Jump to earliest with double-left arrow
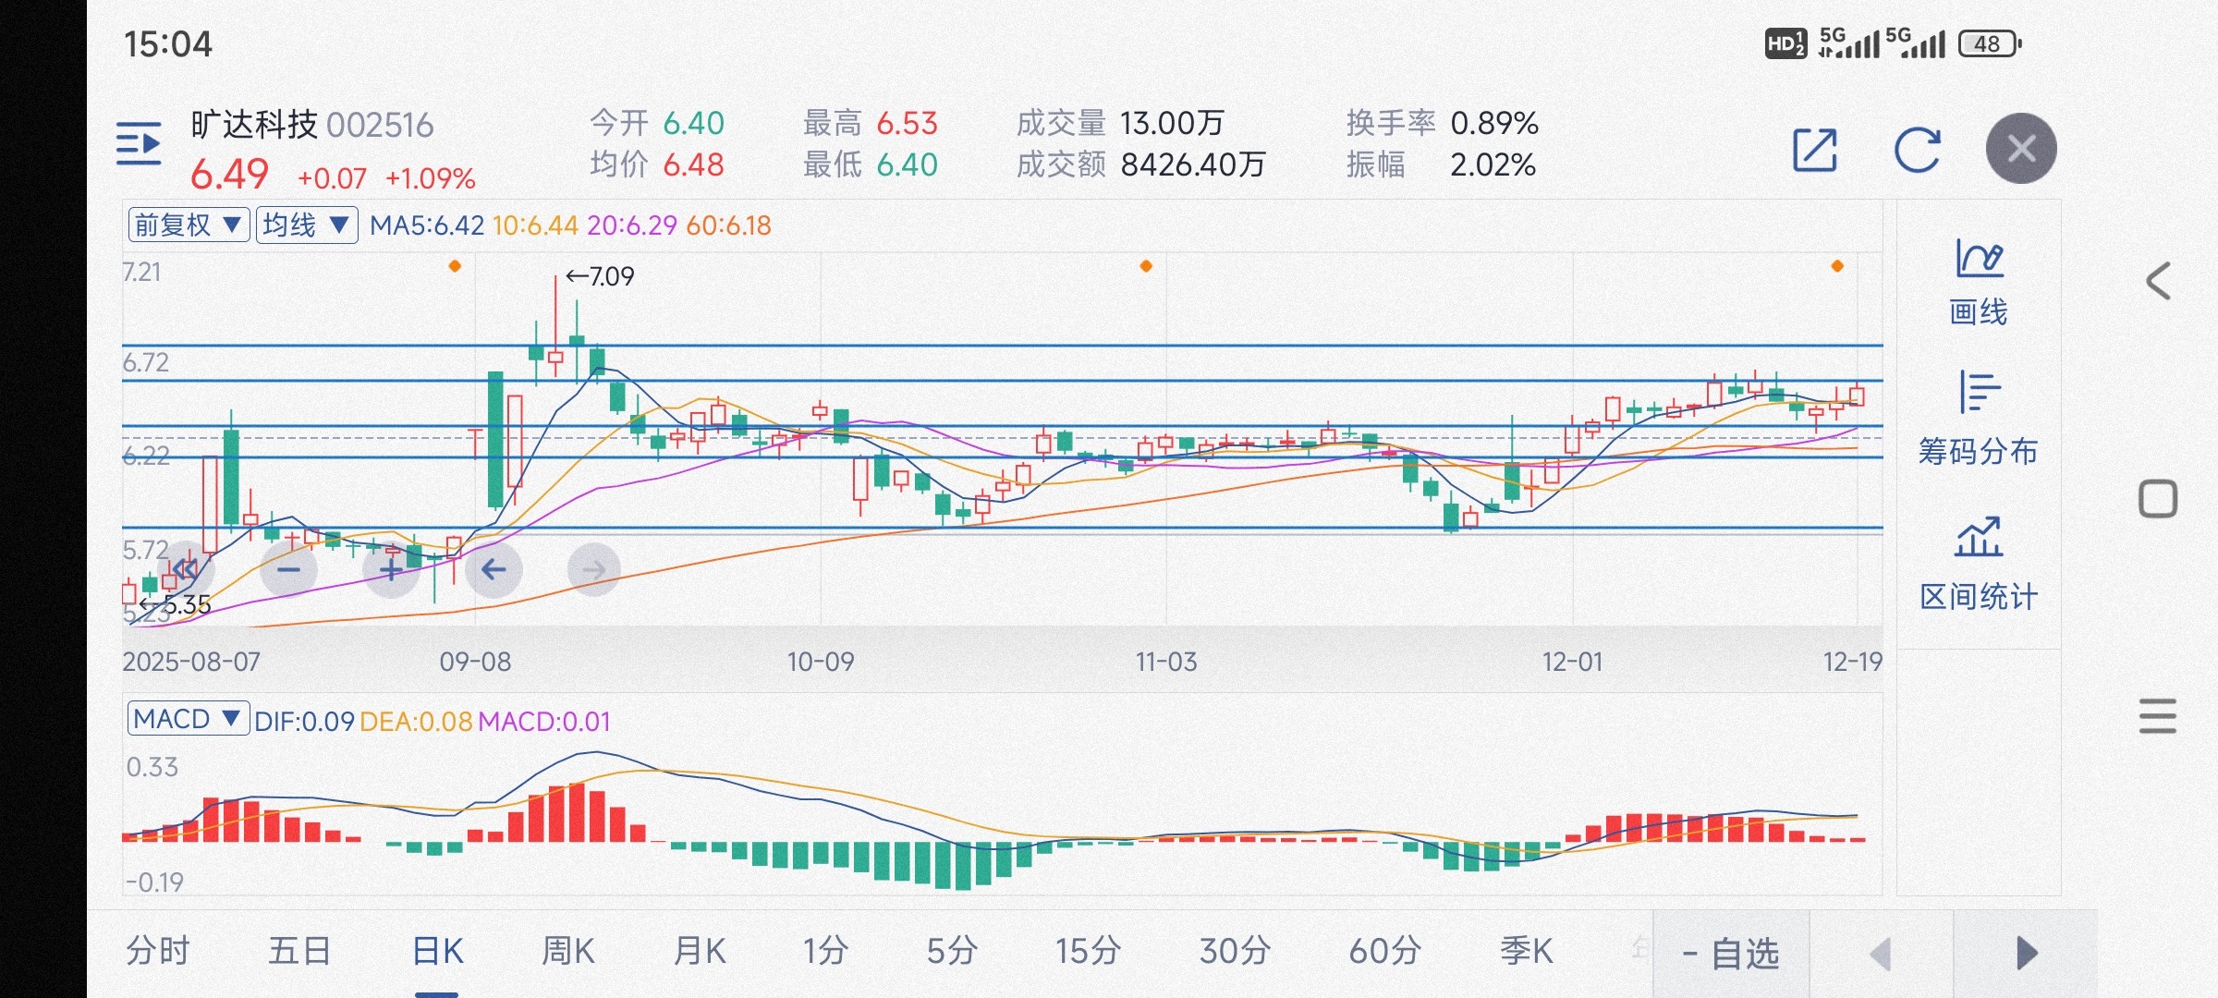 [x=184, y=567]
